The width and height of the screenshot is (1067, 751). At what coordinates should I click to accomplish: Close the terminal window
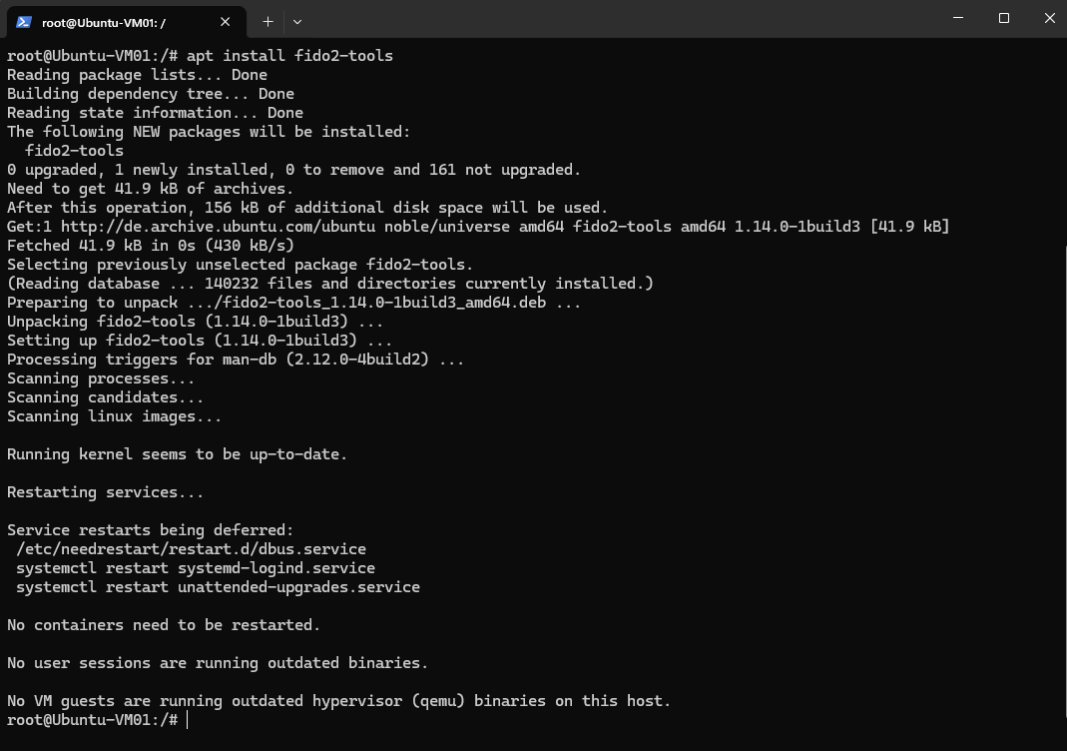1049,18
